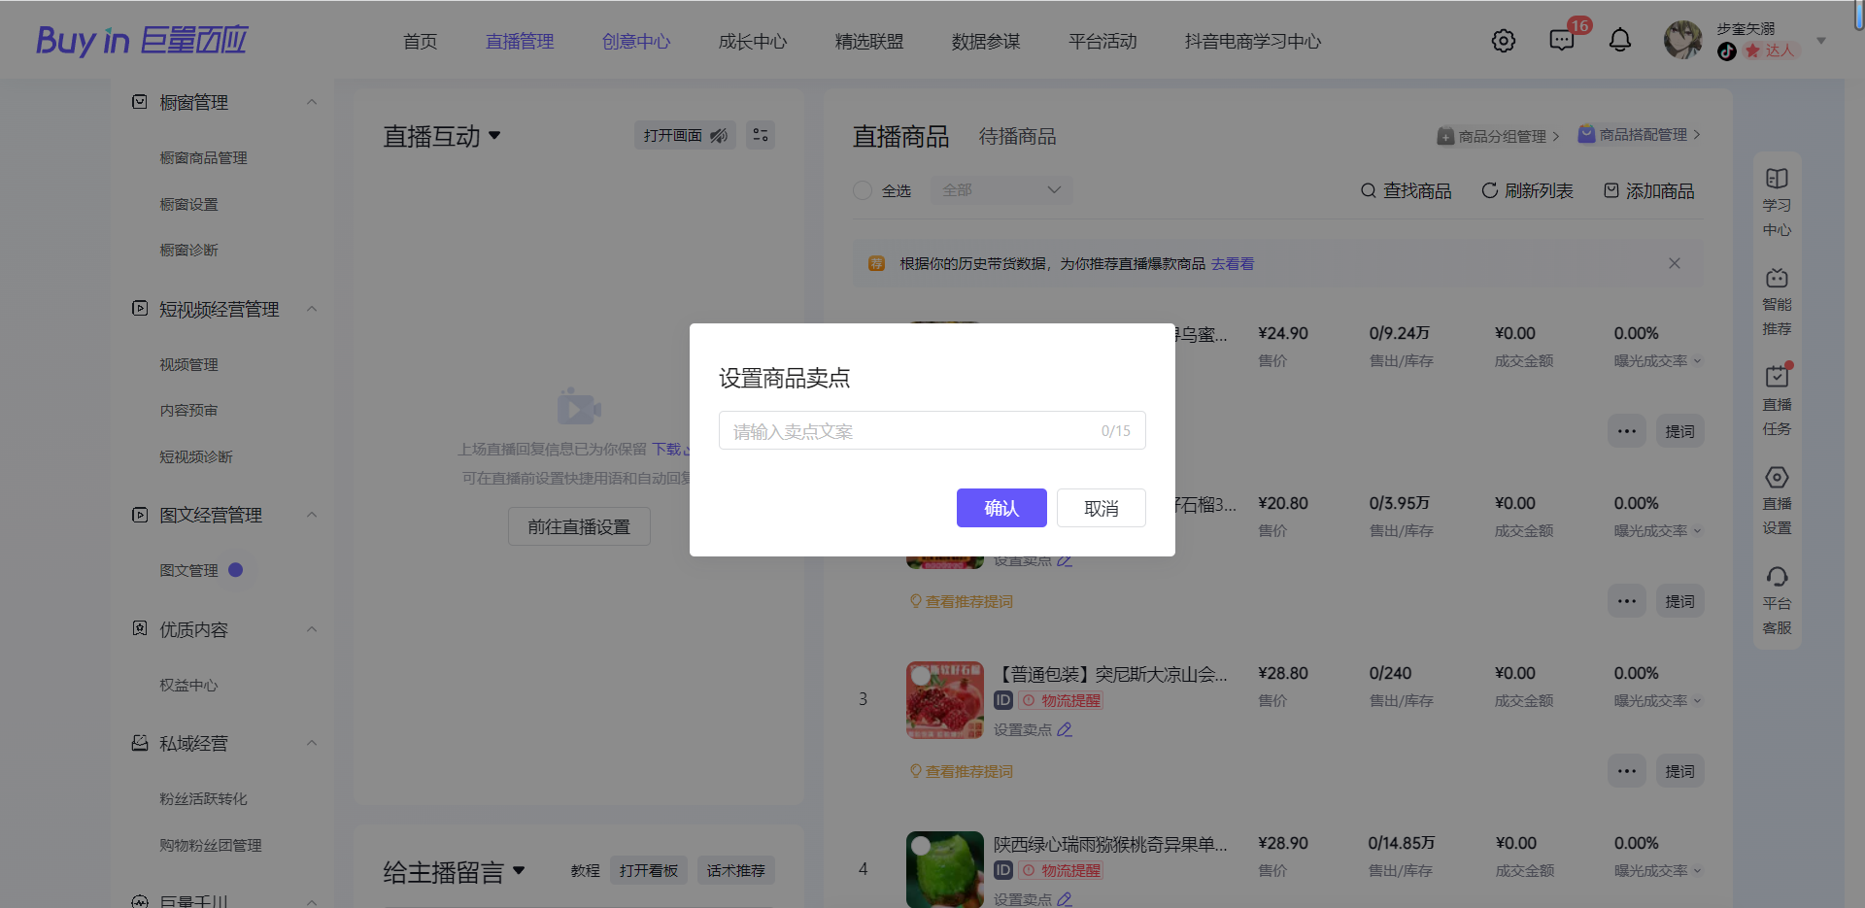1865x908 pixels.
Task: Open 数据参谋 in top navigation
Action: click(986, 41)
